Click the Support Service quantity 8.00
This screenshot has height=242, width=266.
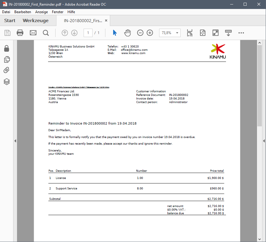(x=140, y=189)
